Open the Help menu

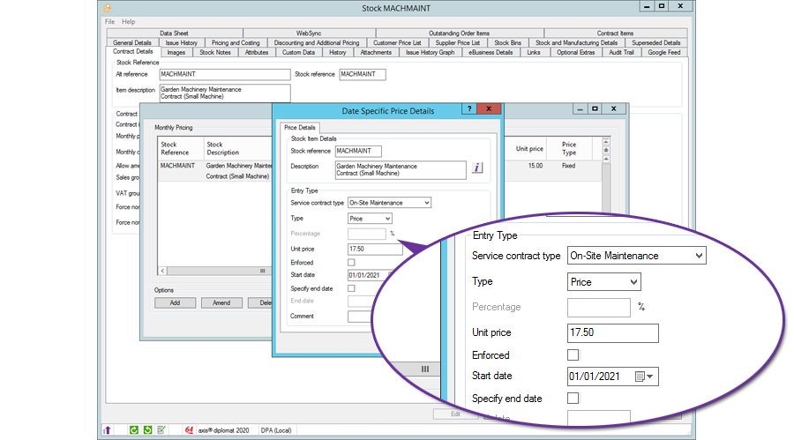click(x=129, y=22)
